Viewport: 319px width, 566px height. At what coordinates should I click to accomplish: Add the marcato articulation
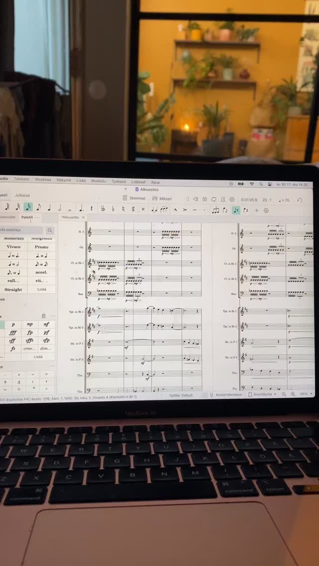pyautogui.click(x=175, y=209)
